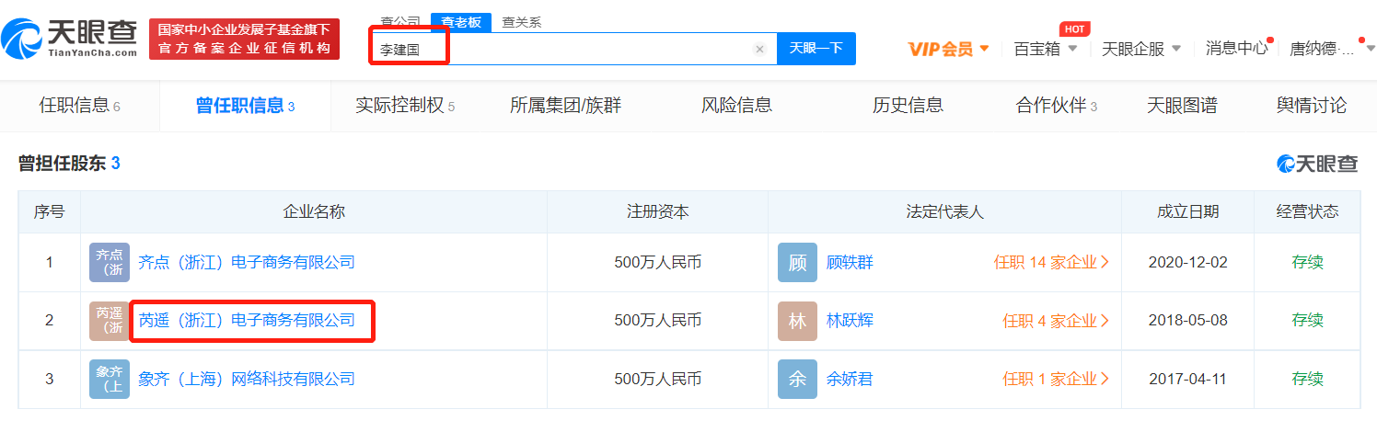Open the 历史信息 tab
This screenshot has width=1377, height=432.
click(908, 106)
